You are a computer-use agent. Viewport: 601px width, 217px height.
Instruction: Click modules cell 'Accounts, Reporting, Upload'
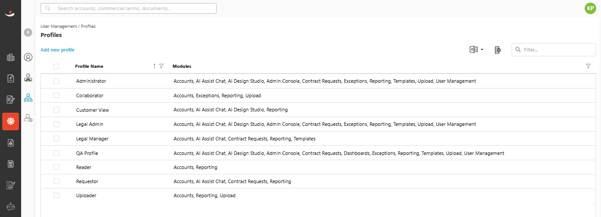tap(205, 195)
